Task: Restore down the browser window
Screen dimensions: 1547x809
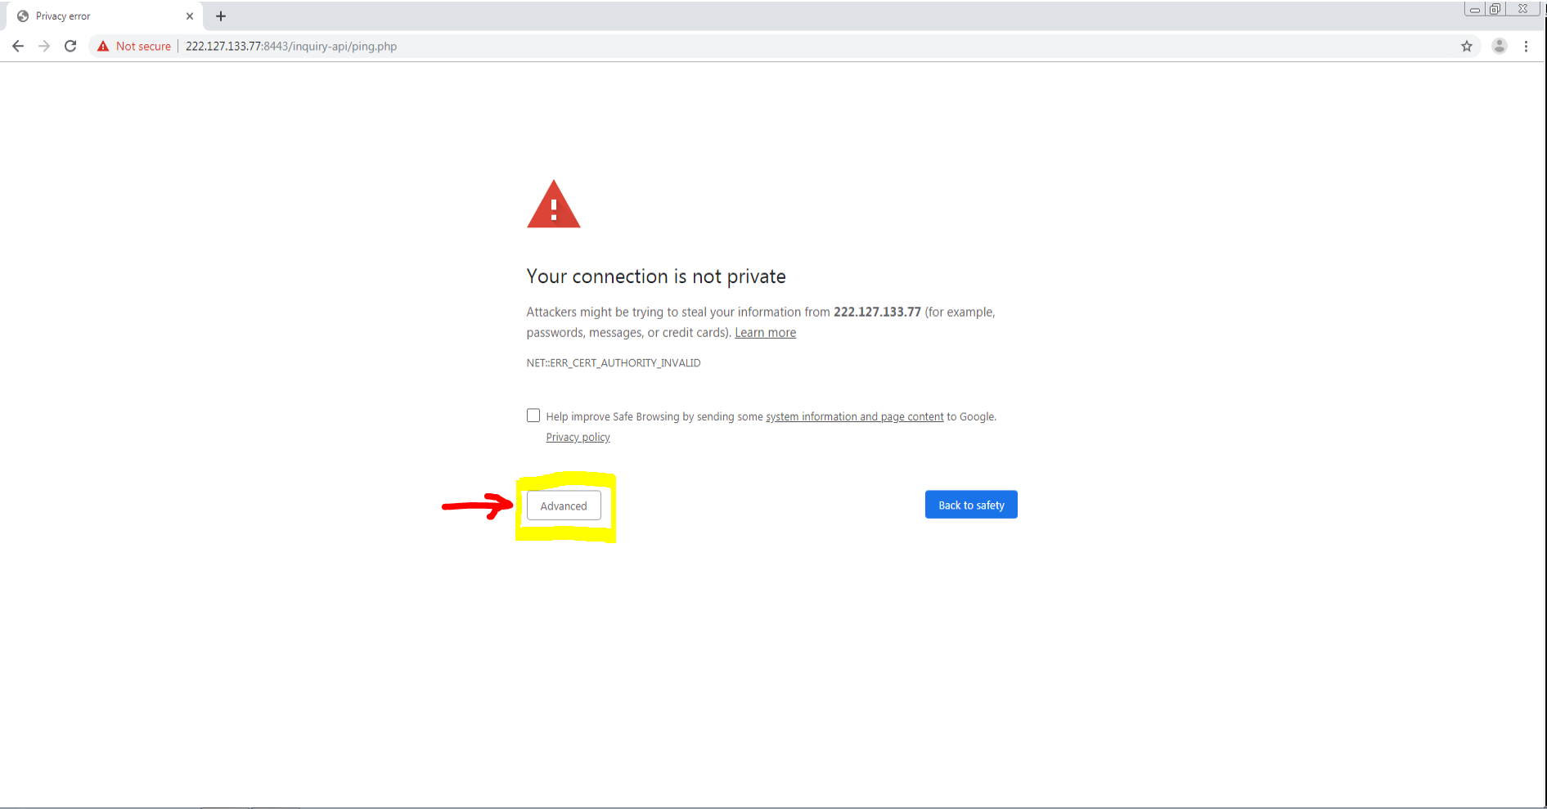Action: pyautogui.click(x=1495, y=9)
